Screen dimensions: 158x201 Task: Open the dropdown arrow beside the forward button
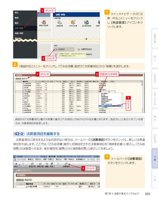pyautogui.click(x=27, y=165)
